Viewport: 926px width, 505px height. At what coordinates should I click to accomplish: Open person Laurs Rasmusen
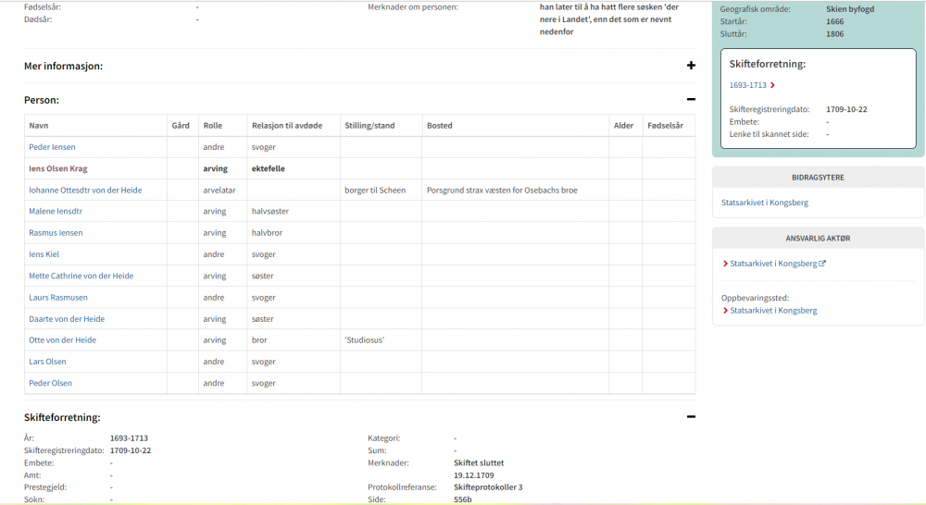[x=58, y=297]
